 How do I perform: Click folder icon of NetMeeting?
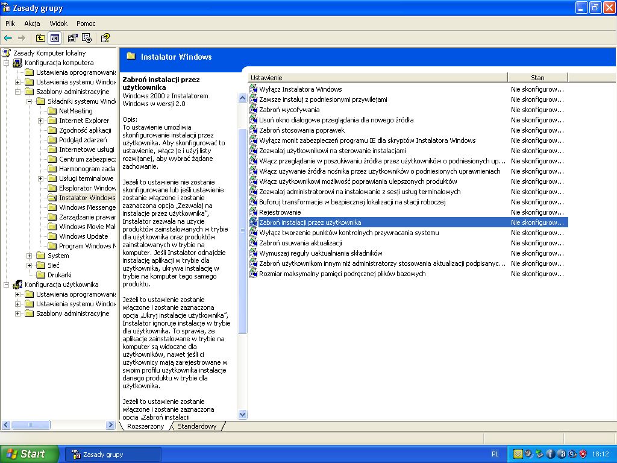(x=52, y=111)
